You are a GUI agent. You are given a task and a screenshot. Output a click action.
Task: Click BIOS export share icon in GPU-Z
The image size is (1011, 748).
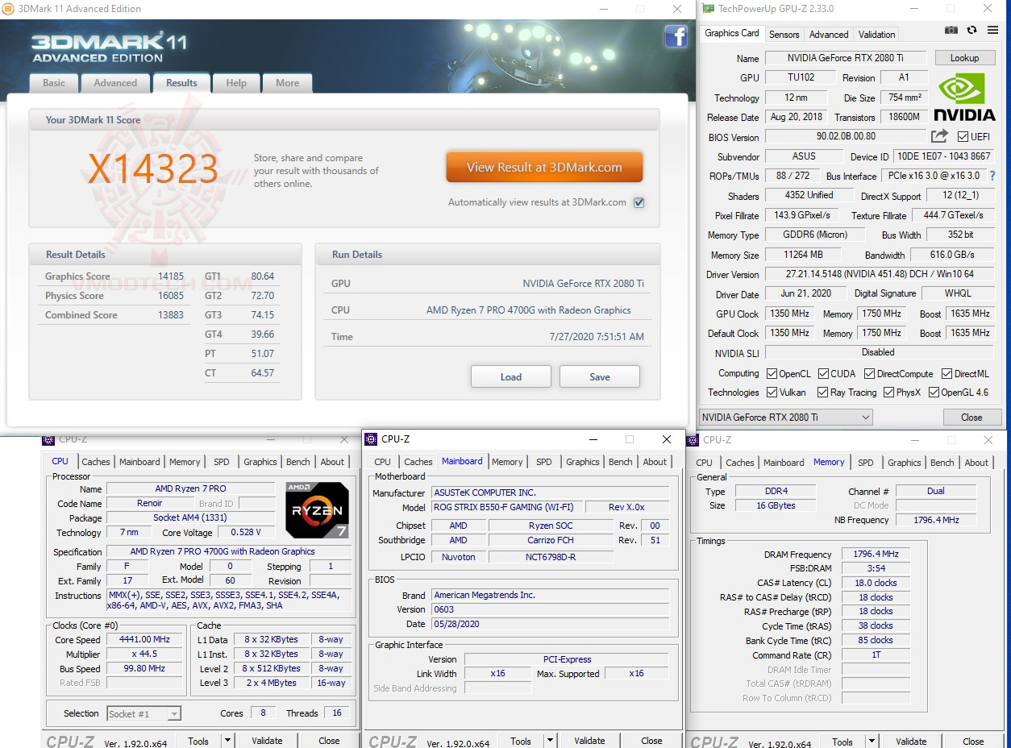coord(939,136)
